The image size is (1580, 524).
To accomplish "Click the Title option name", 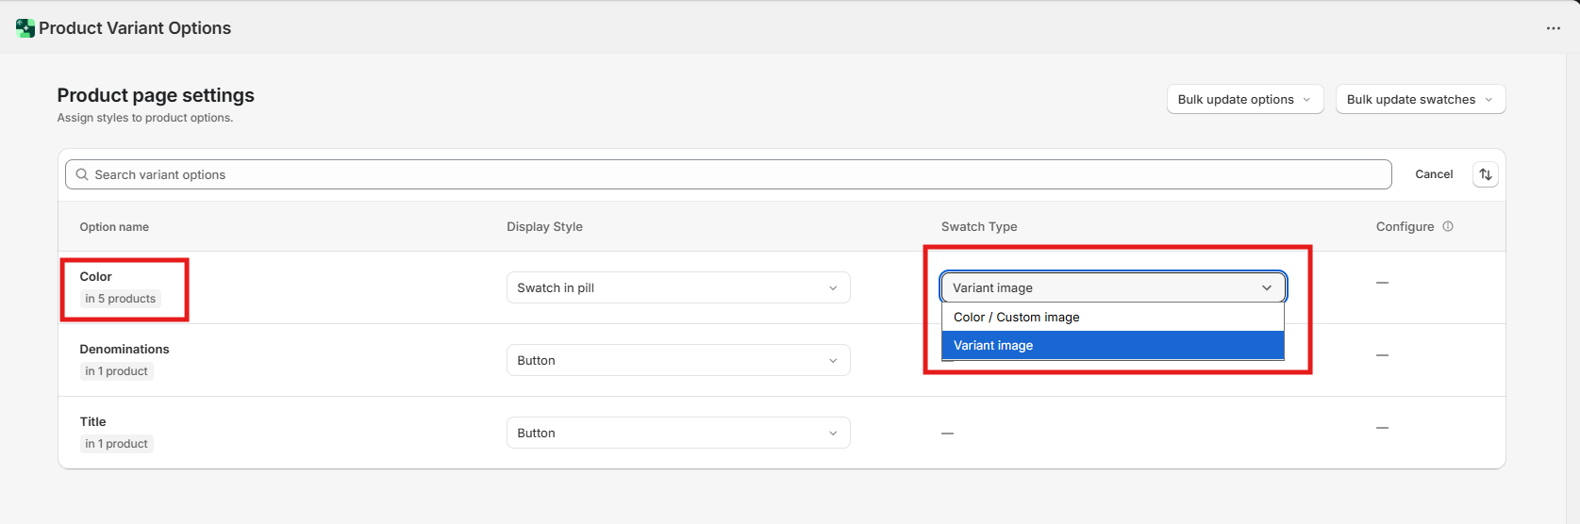I will pos(92,421).
